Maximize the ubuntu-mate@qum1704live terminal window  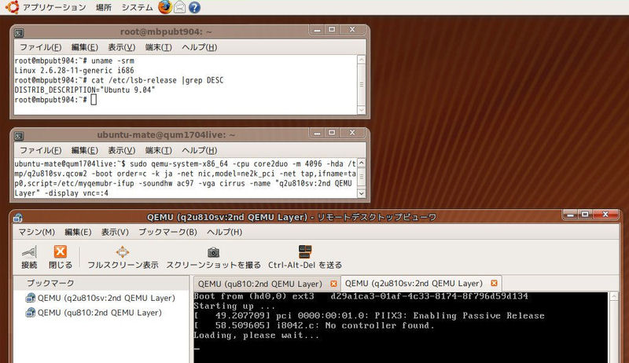click(332, 133)
